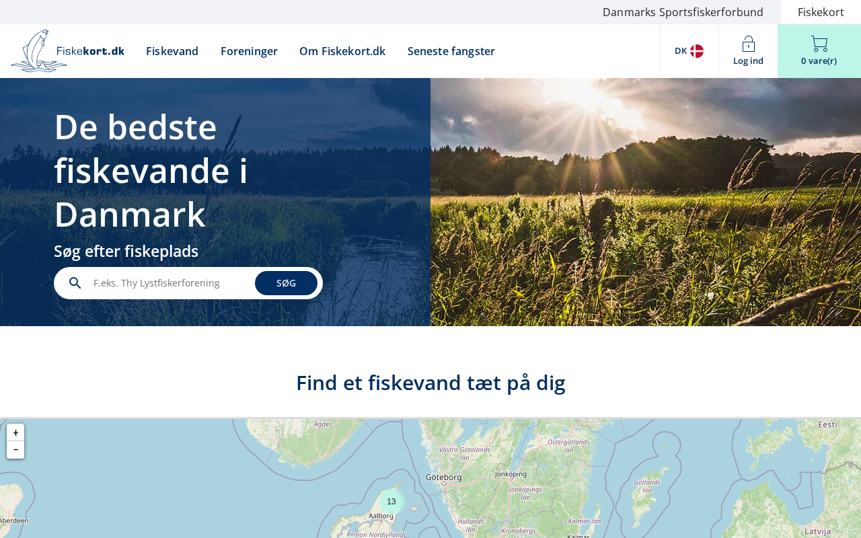Switch to the Fiskekort top tab
The height and width of the screenshot is (538, 861).
tap(821, 12)
